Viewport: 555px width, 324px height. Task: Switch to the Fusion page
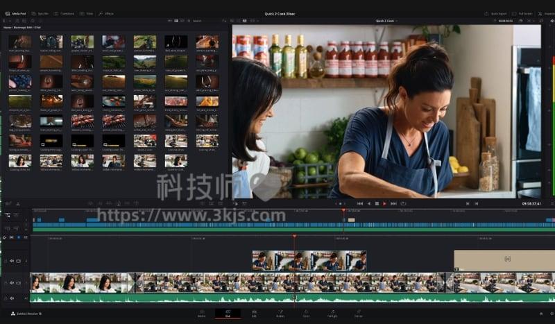coord(280,314)
